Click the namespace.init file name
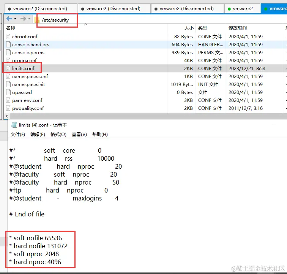 click(x=28, y=85)
